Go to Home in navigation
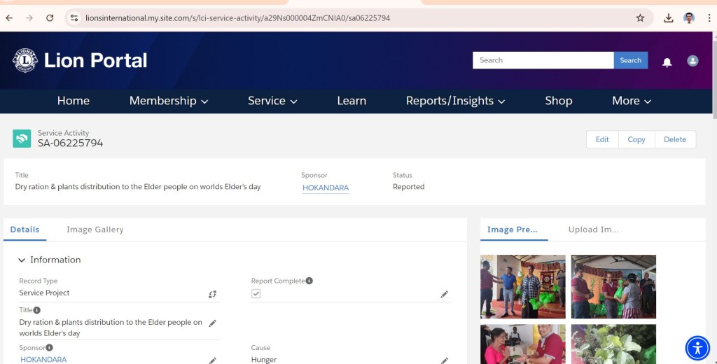The height and width of the screenshot is (364, 717). click(x=73, y=101)
